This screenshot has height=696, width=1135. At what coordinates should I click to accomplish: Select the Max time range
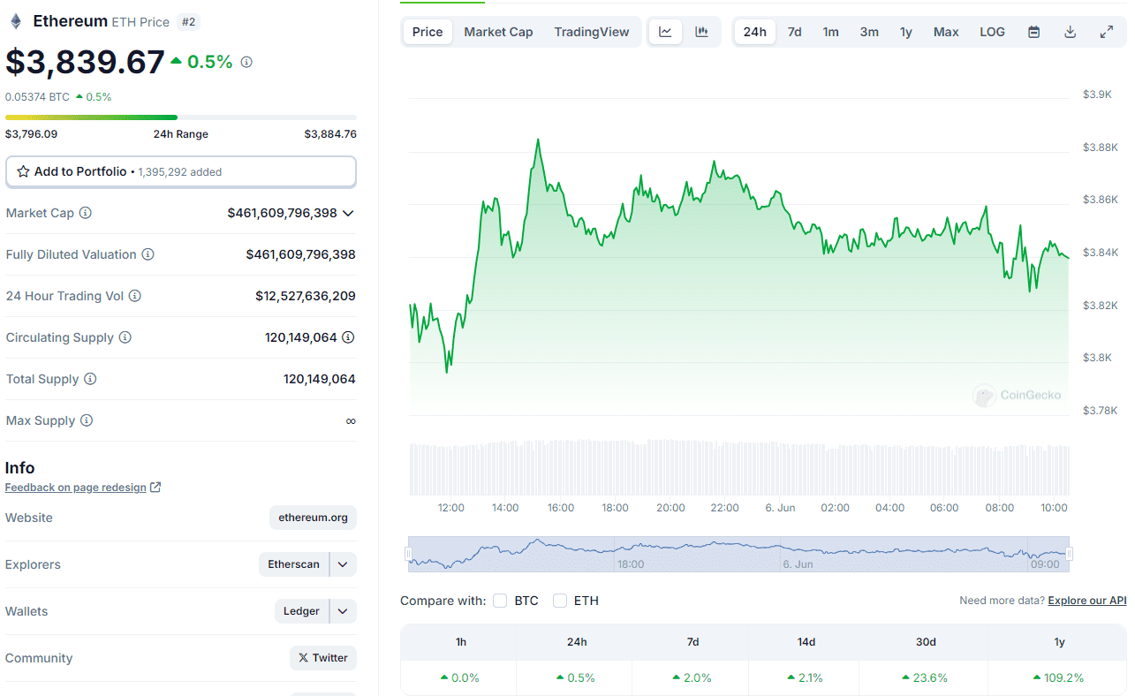pyautogui.click(x=946, y=32)
